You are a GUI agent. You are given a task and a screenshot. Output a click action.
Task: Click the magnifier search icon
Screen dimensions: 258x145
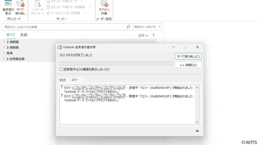(x=128, y=27)
